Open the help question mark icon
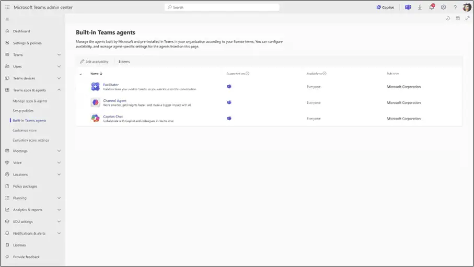 455,7
